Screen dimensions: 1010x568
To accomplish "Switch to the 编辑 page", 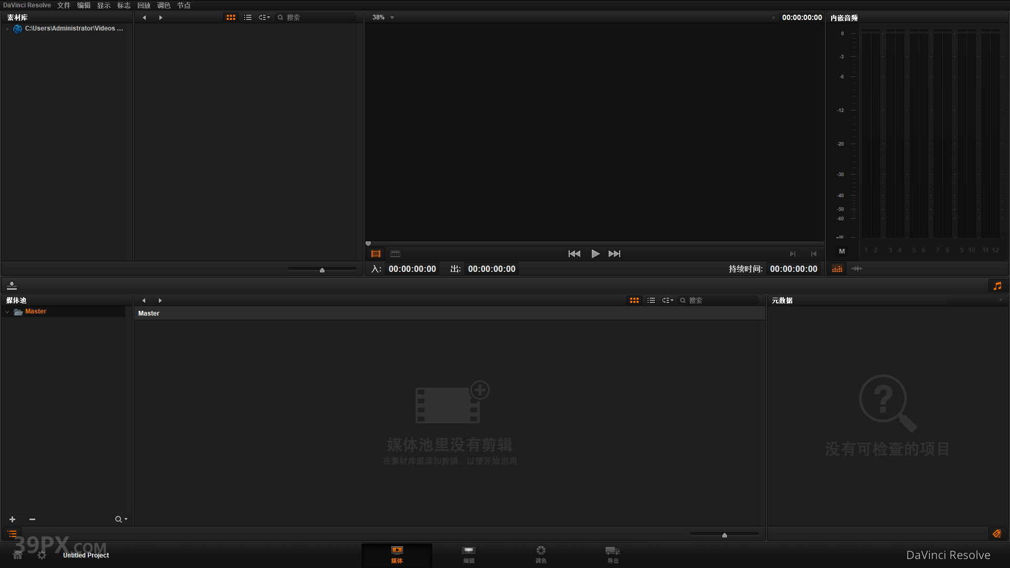I will [468, 555].
